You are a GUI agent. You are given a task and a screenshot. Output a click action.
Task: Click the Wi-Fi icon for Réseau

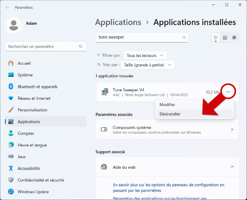(x=11, y=98)
